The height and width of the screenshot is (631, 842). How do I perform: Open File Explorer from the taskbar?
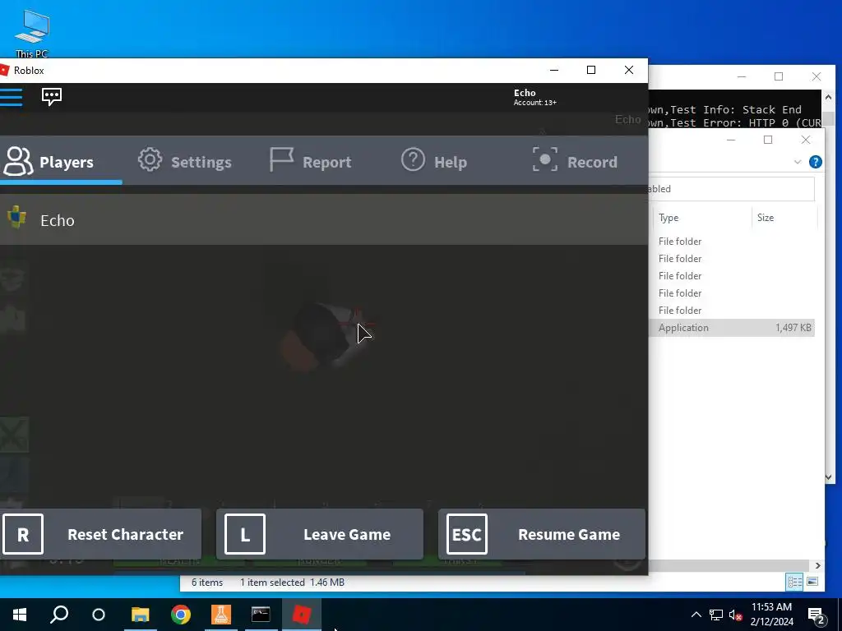(140, 615)
